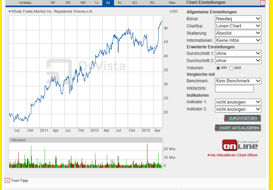Open the Charttyp dropdown showing Linien-Chart
This screenshot has width=273, height=190.
click(238, 26)
